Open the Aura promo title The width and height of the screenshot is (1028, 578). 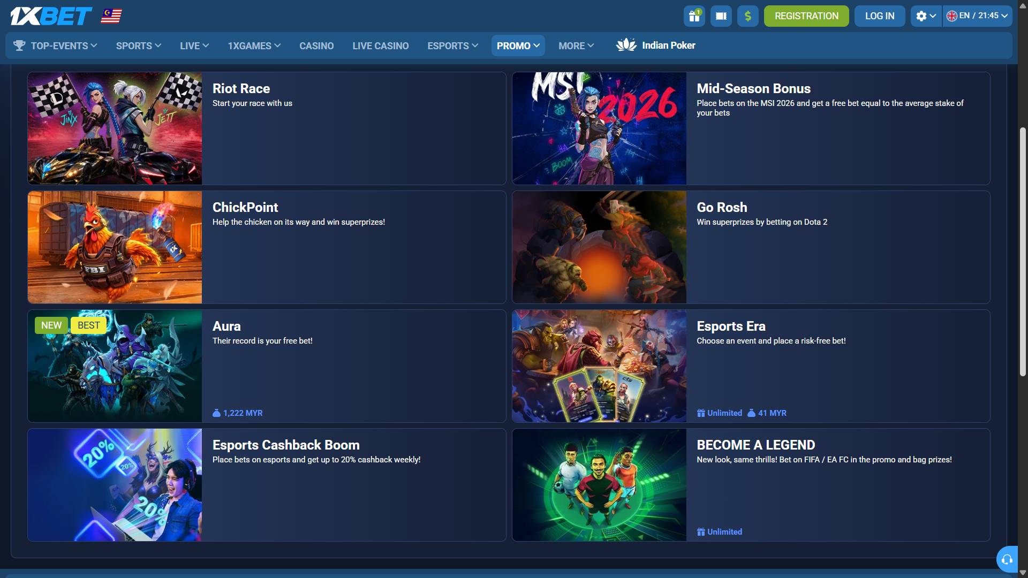[x=226, y=326]
